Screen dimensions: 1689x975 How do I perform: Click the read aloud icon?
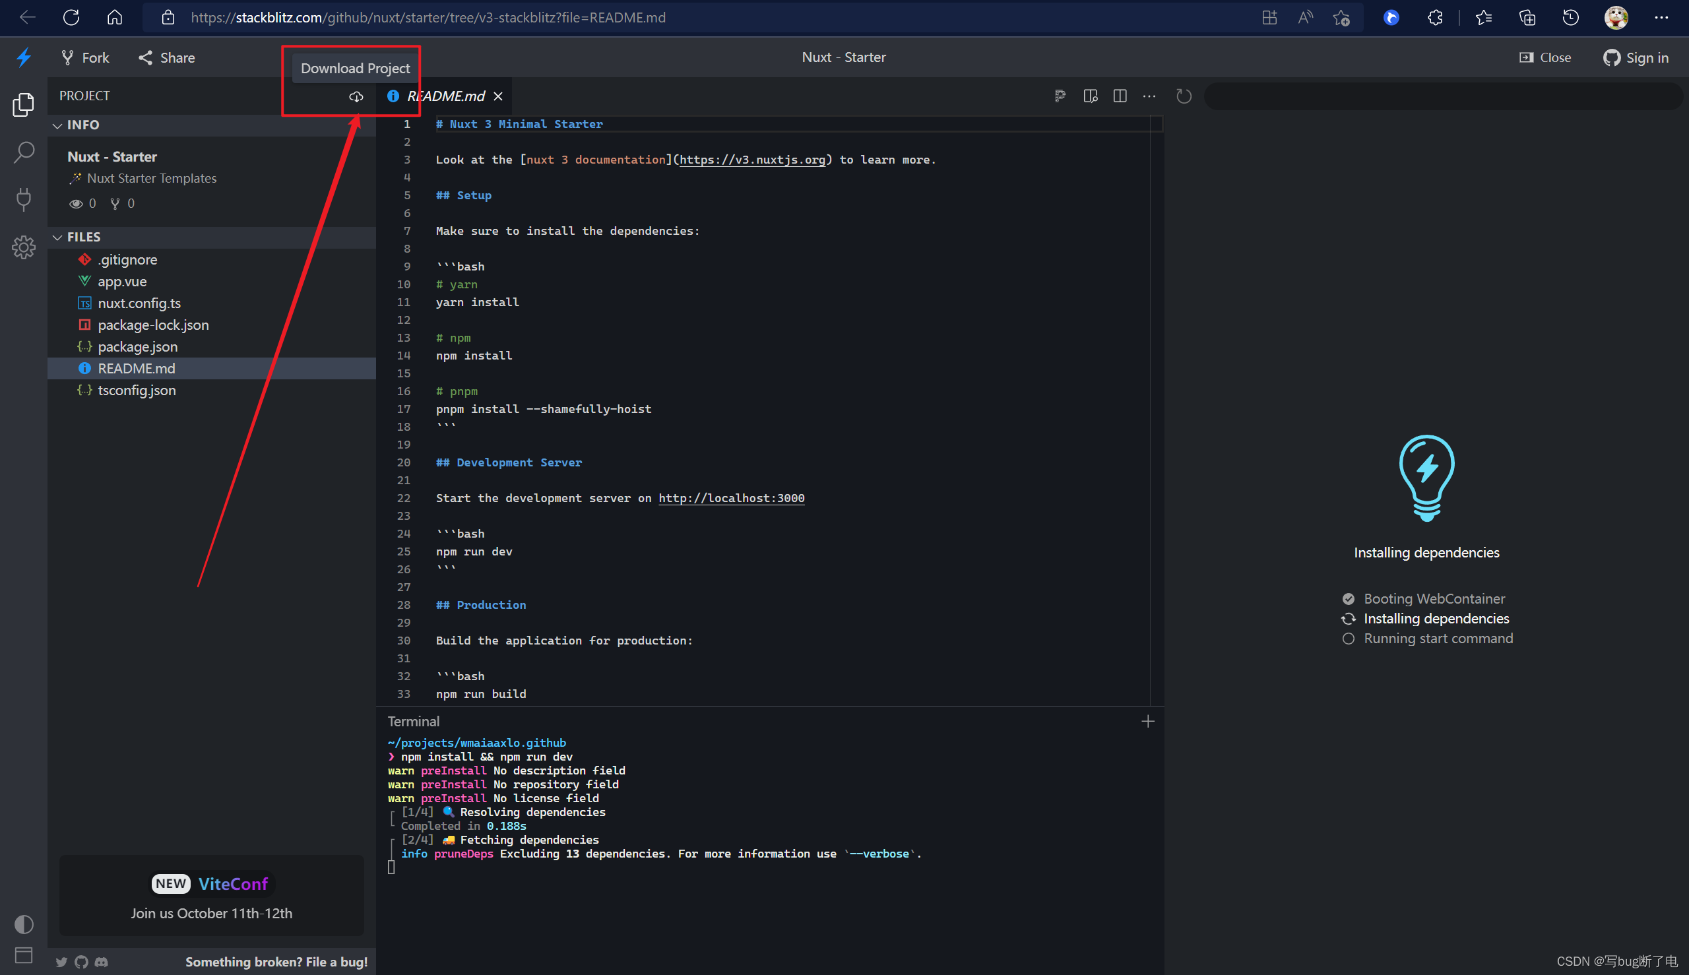click(1305, 17)
